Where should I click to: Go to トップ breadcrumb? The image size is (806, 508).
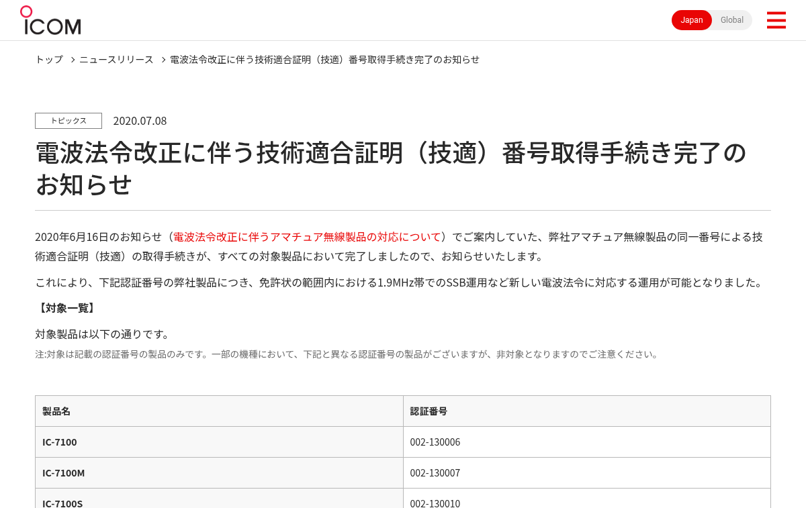click(x=49, y=59)
